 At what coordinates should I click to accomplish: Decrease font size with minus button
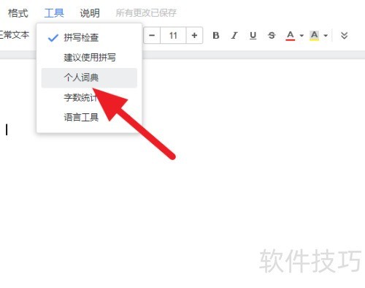click(x=152, y=36)
